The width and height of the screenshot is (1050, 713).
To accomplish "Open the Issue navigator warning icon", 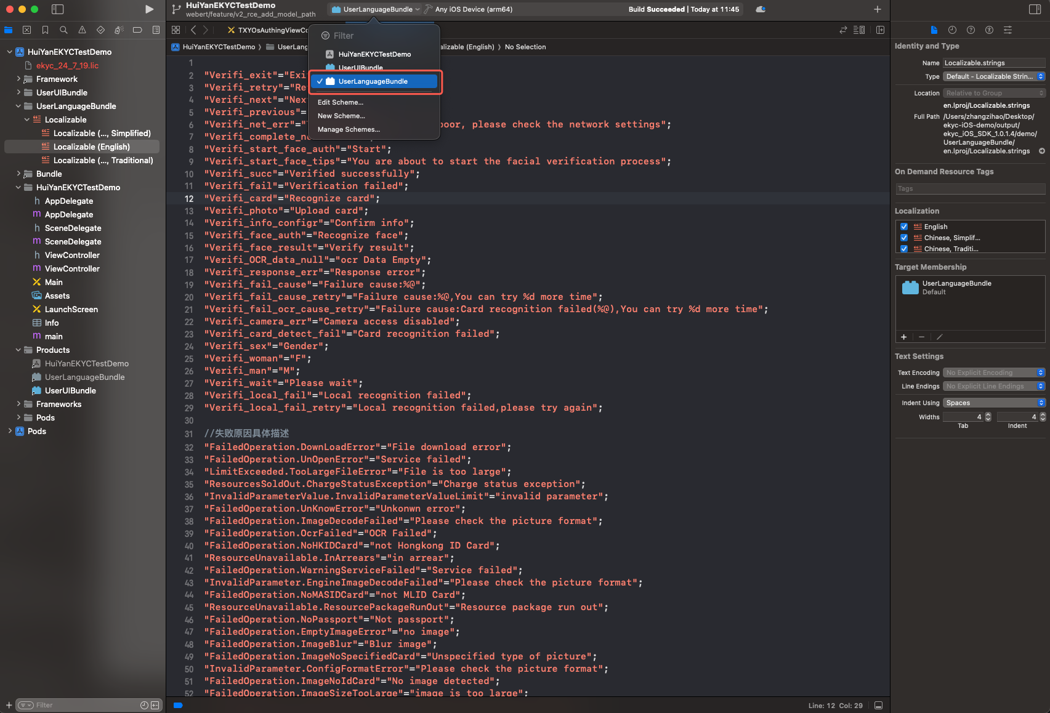I will point(82,30).
